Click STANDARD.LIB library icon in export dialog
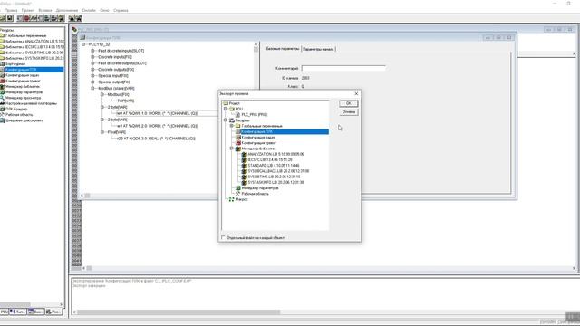This screenshot has width=580, height=326. tap(244, 166)
